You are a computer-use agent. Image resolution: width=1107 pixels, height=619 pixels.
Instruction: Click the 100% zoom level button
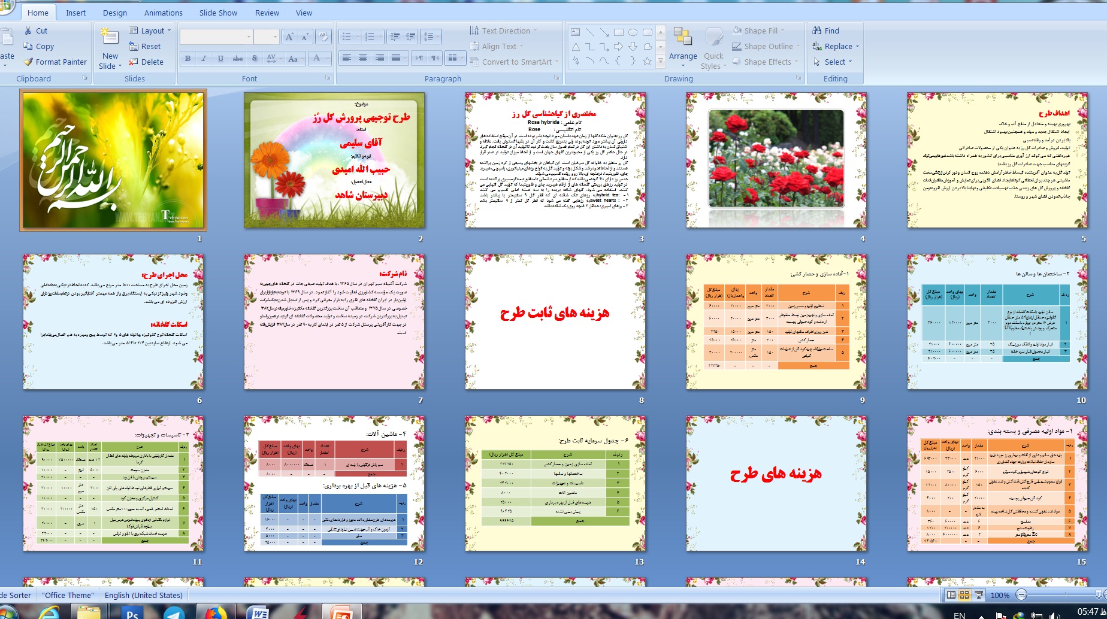pos(1000,595)
